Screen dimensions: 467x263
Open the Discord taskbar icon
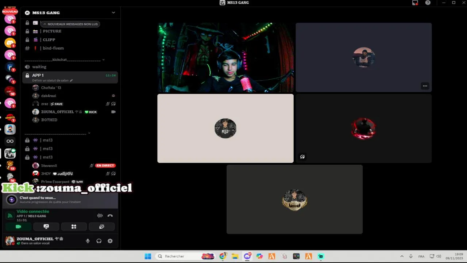coord(247,256)
